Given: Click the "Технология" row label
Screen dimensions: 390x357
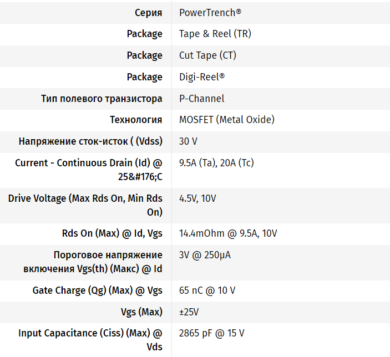Looking at the screenshot, I should coord(136,120).
